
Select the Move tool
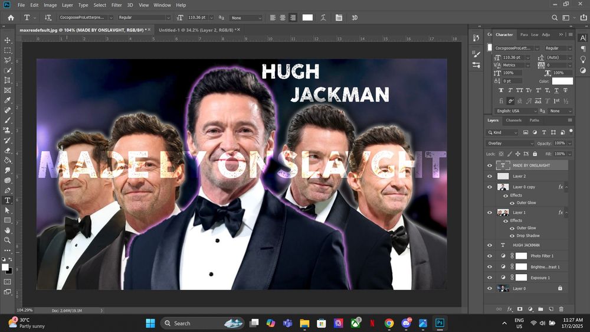coord(8,40)
